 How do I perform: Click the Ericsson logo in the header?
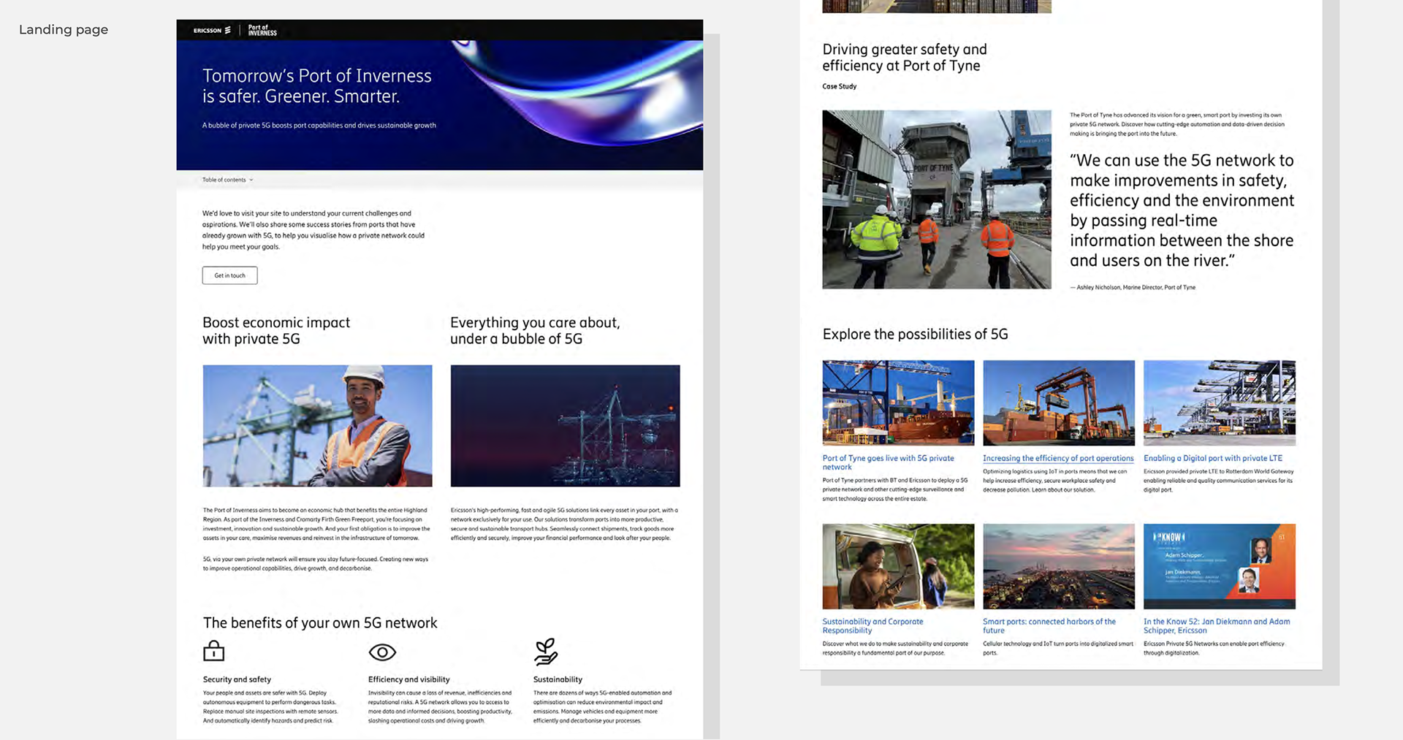(212, 31)
